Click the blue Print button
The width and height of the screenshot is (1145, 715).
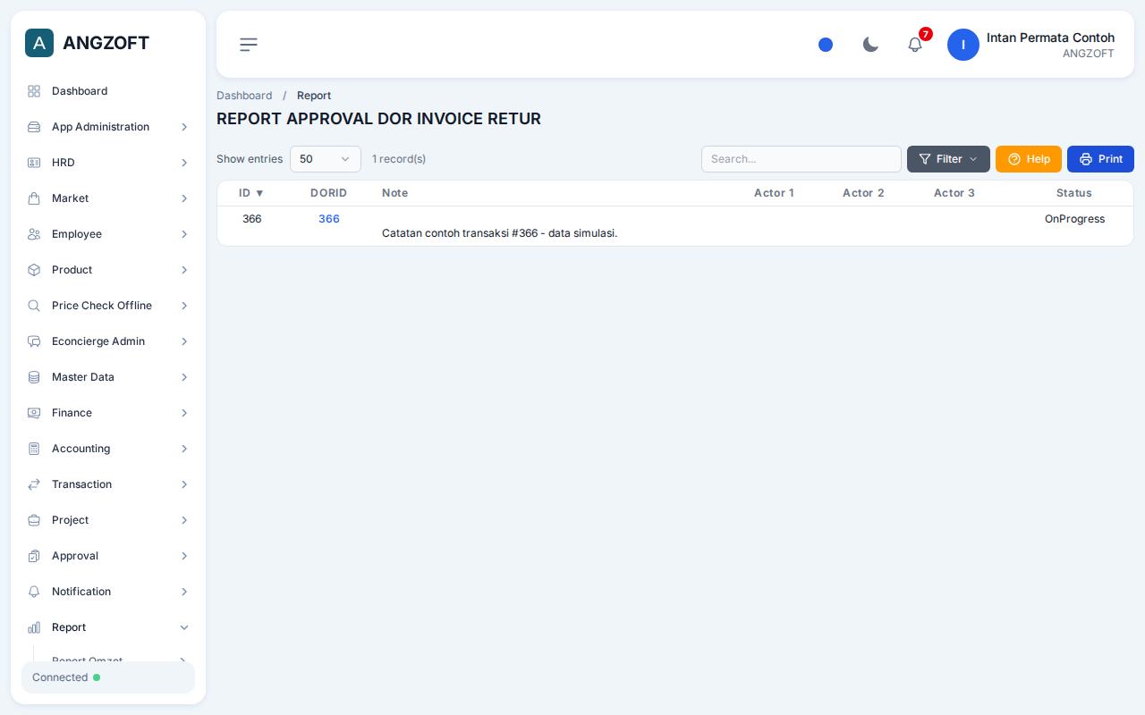coord(1100,159)
